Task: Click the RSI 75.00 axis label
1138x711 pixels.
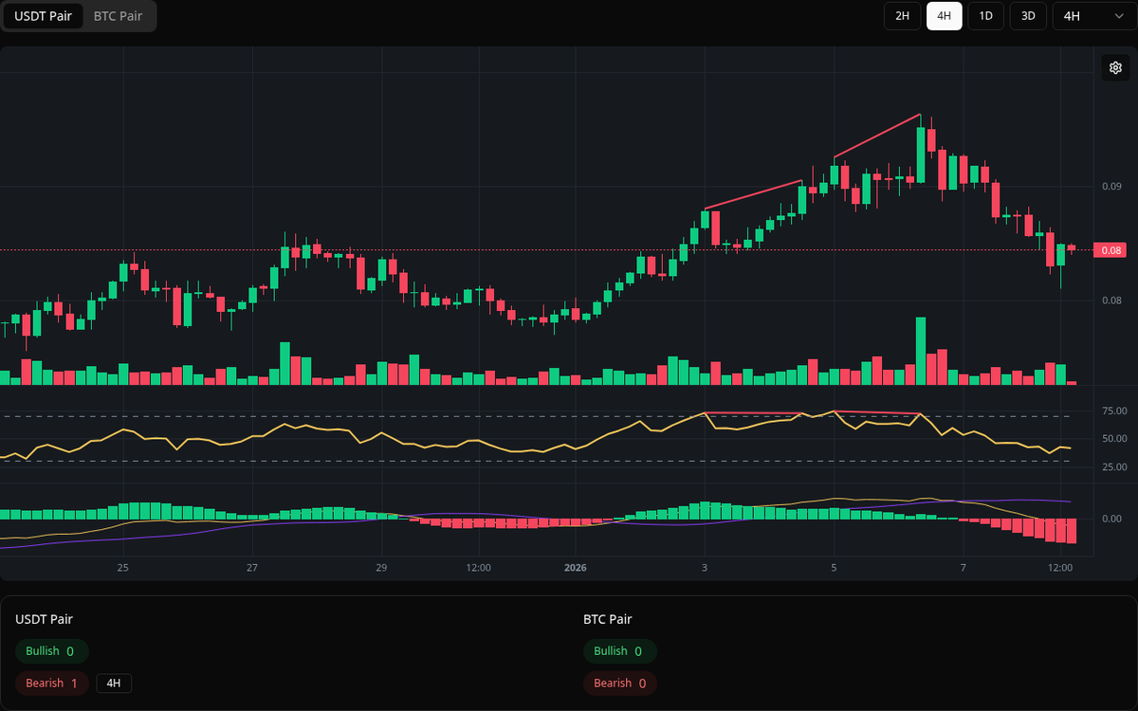Action: (x=1114, y=411)
